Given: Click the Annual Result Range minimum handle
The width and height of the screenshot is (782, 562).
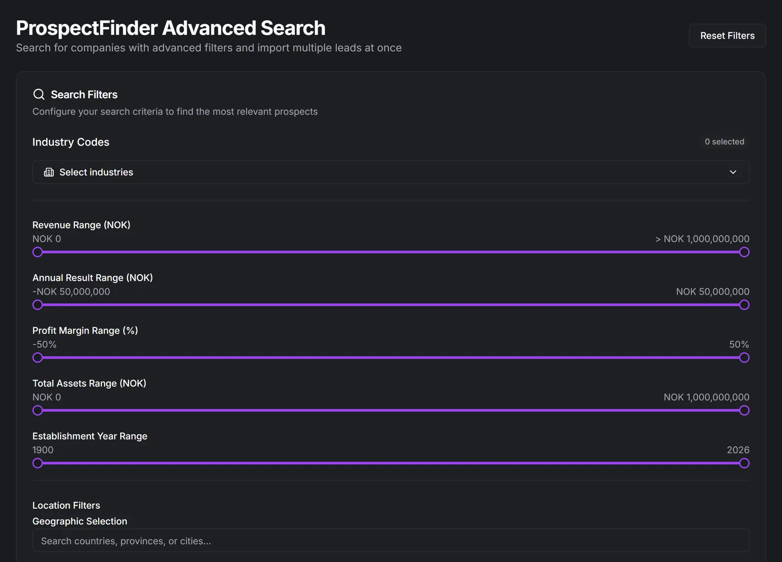Looking at the screenshot, I should [38, 305].
